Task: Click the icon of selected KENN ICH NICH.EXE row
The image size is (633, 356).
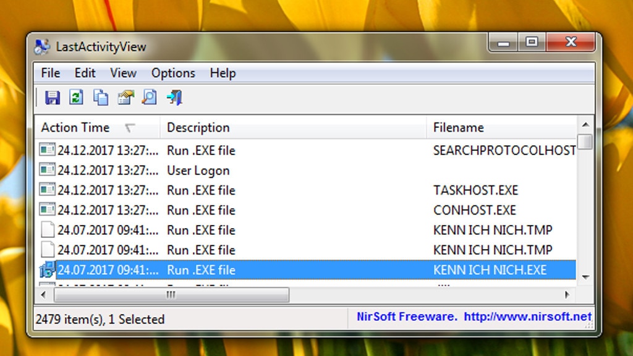Action: tap(47, 269)
